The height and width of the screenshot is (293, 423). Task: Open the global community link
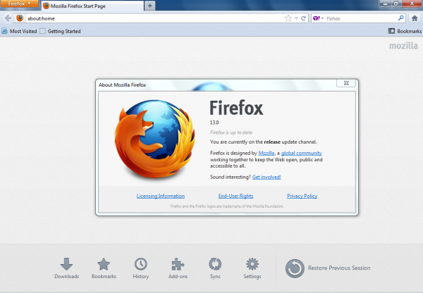pos(301,153)
